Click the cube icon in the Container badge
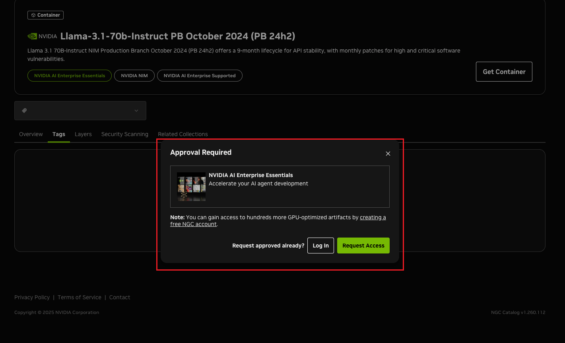The width and height of the screenshot is (565, 343). [x=33, y=15]
